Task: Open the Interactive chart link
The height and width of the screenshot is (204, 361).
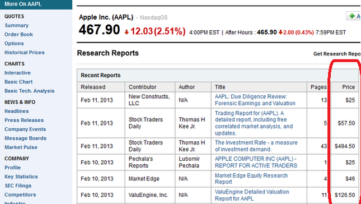Action: pos(17,73)
